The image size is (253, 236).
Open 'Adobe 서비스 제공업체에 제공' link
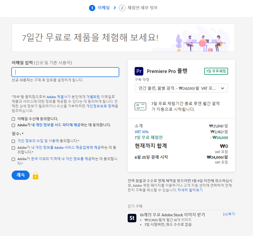tap(66, 147)
